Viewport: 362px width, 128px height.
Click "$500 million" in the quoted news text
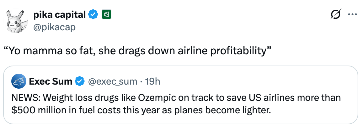coord(32,111)
